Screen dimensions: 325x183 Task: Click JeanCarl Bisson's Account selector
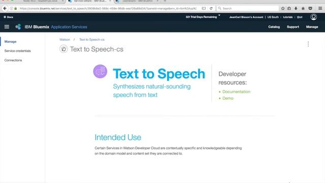tap(246, 17)
